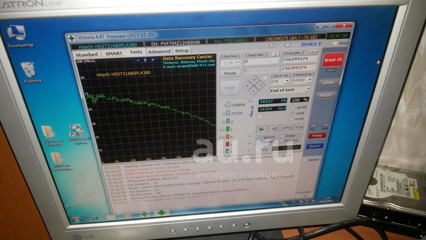
Task: Select the Ignore radio option
Action: (260, 137)
